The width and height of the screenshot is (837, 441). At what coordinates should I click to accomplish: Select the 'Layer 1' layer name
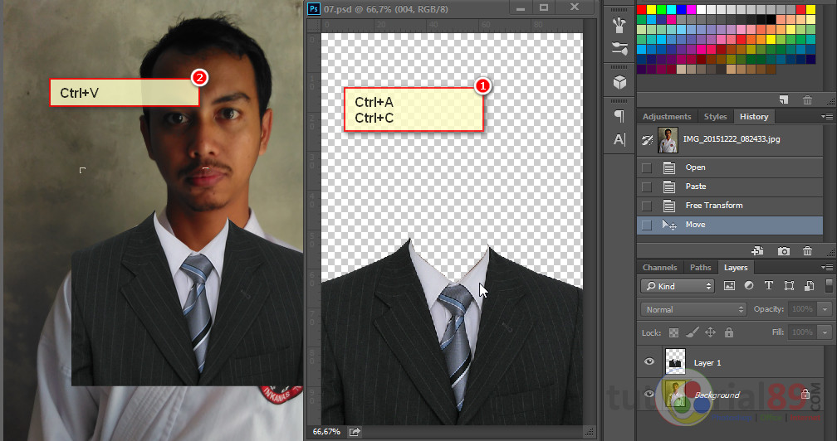[x=707, y=363]
